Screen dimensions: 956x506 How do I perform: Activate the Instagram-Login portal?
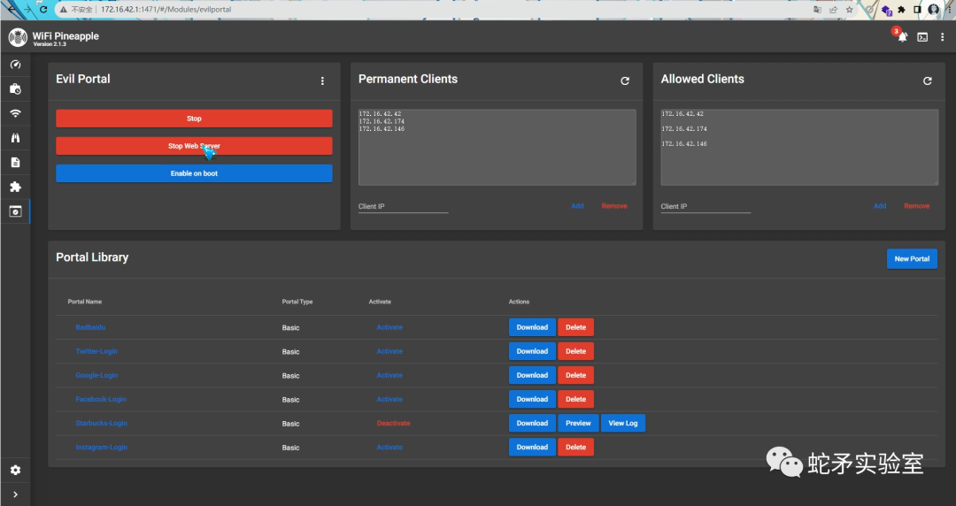(389, 448)
